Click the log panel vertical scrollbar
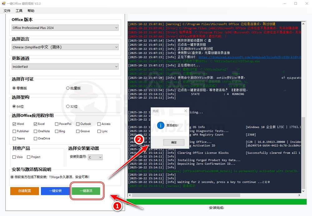 pos(303,140)
